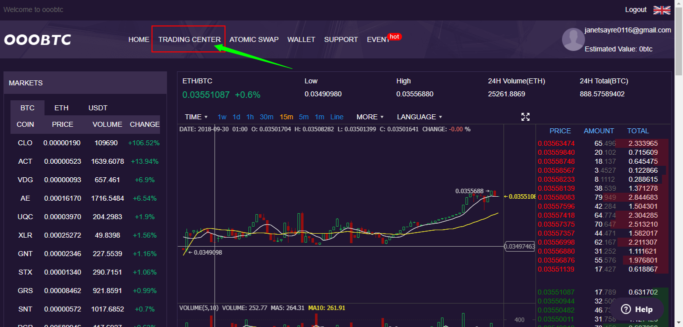Expand the MORE chart options dropdown
Viewport: 683px width, 327px height.
(x=370, y=117)
